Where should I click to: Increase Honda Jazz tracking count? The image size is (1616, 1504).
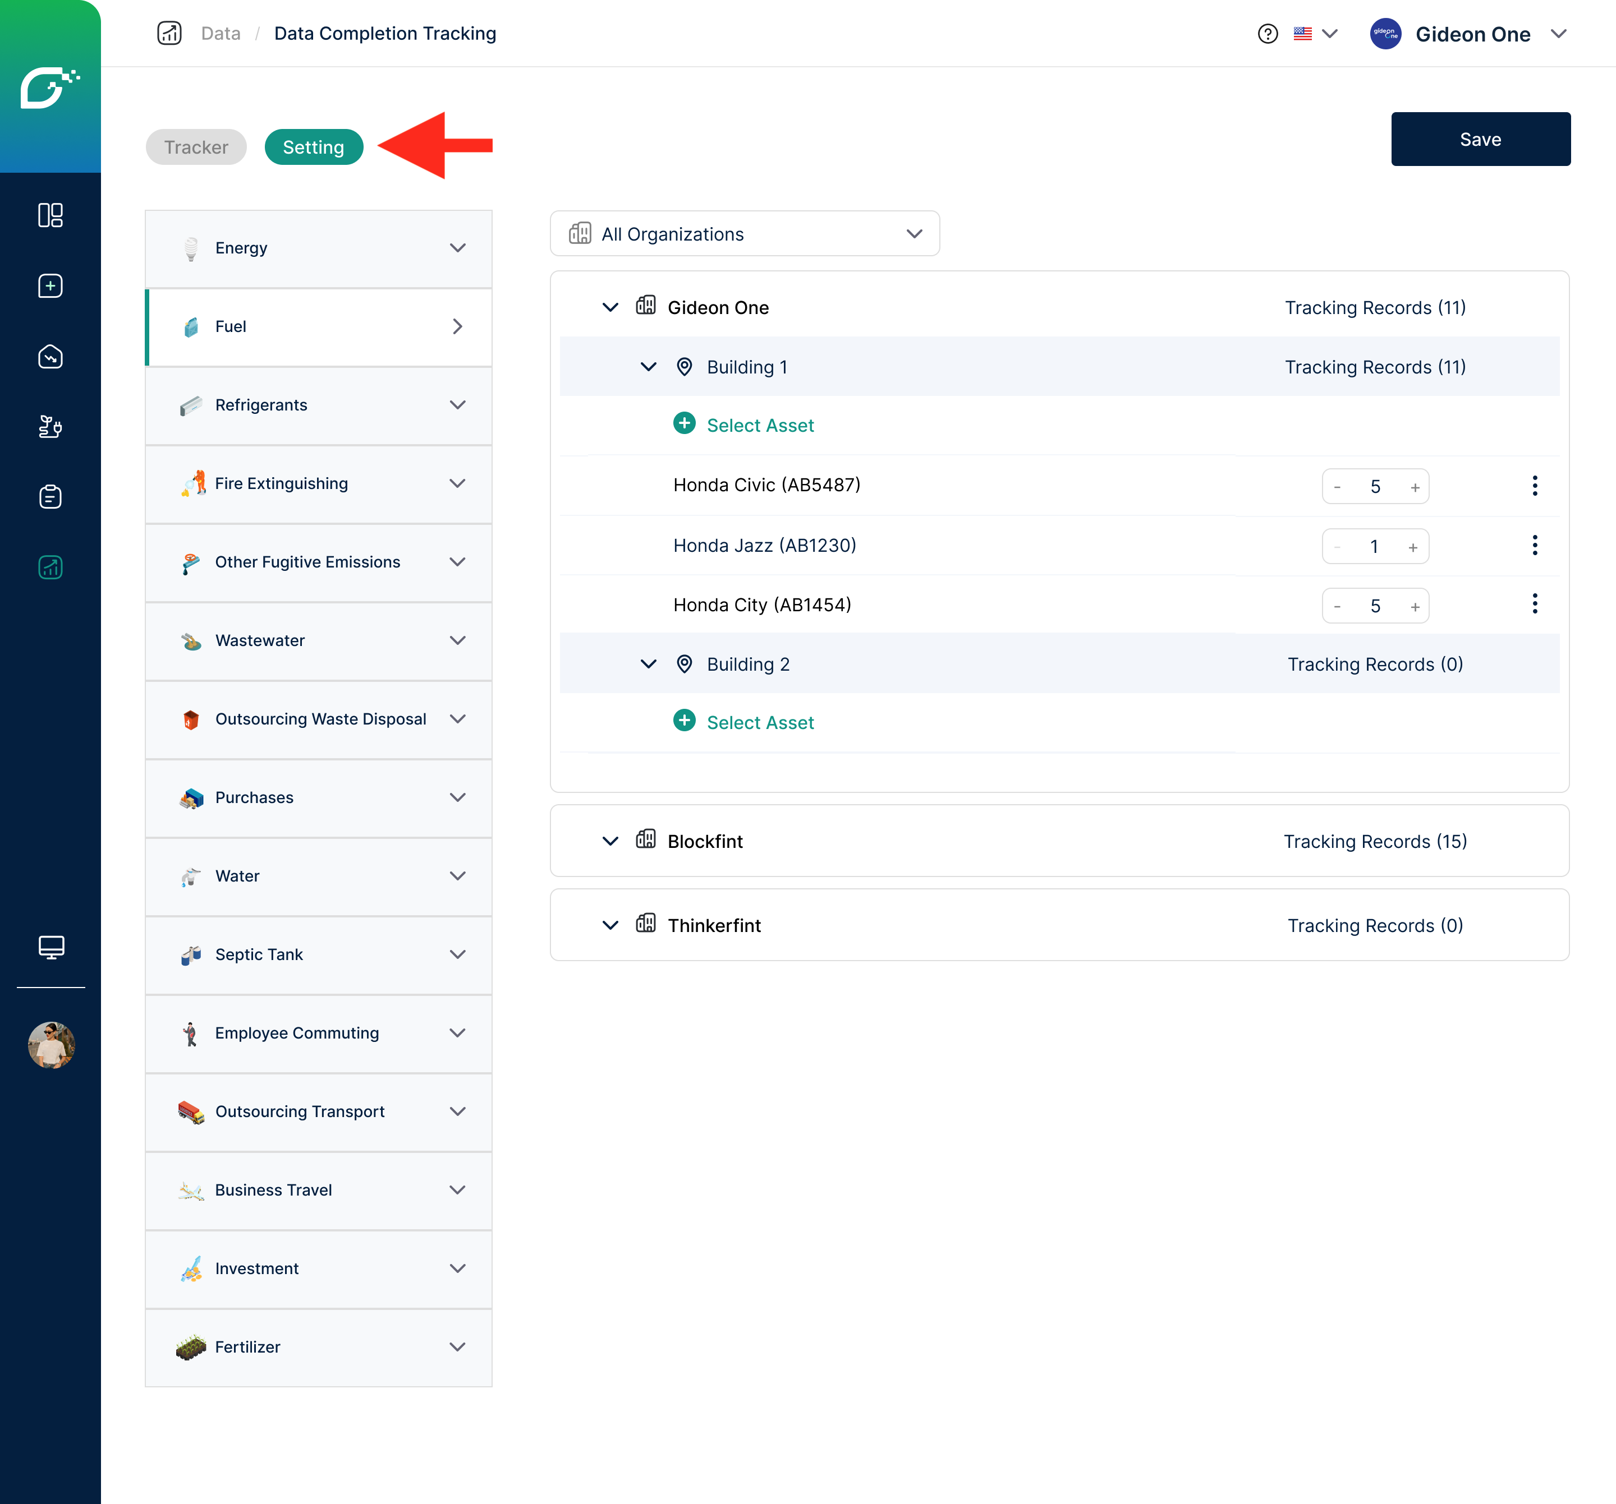coord(1413,548)
